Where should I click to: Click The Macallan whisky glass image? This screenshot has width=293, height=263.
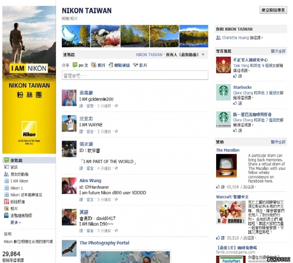click(226, 166)
